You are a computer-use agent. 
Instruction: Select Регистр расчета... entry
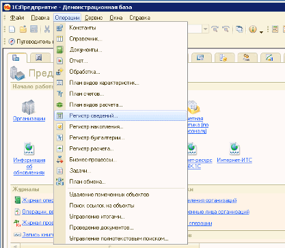(x=120, y=149)
